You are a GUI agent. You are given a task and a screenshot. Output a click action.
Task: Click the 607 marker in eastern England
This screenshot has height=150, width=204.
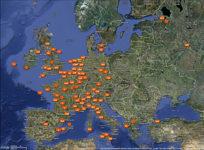pos(56,68)
